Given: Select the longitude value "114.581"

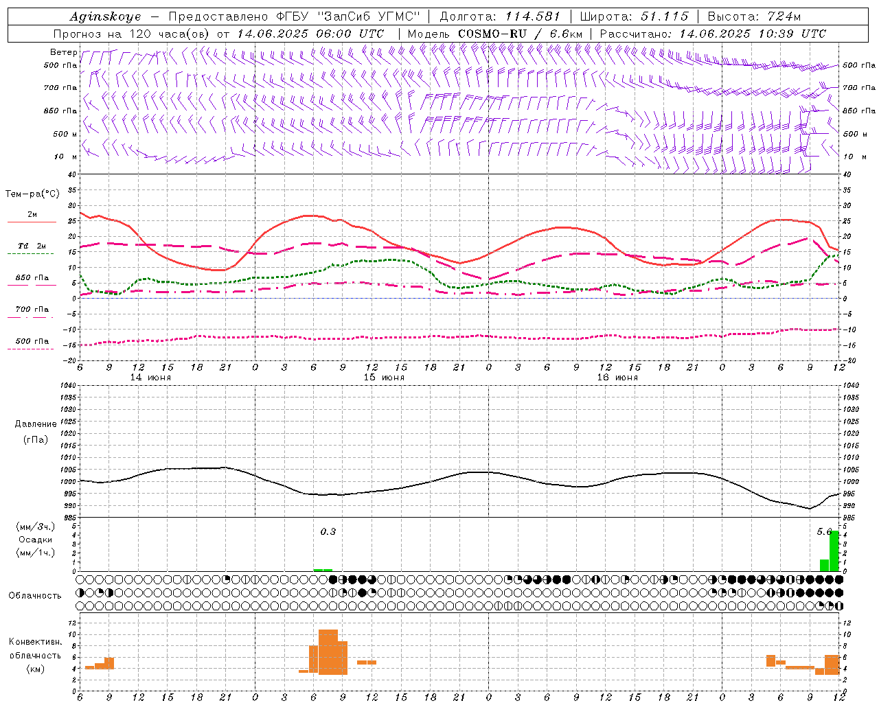Looking at the screenshot, I should pyautogui.click(x=533, y=16).
